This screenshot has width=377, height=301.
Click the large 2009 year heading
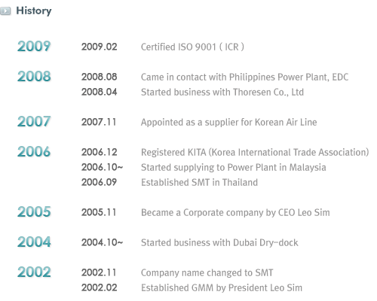pos(34,47)
